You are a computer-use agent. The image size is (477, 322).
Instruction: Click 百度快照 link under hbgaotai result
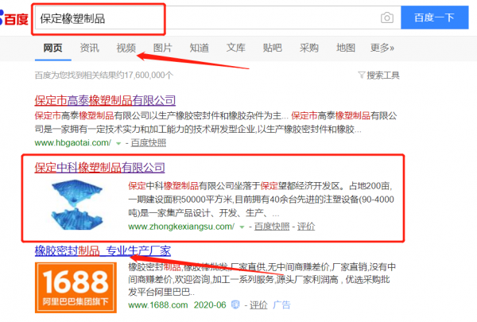point(149,143)
